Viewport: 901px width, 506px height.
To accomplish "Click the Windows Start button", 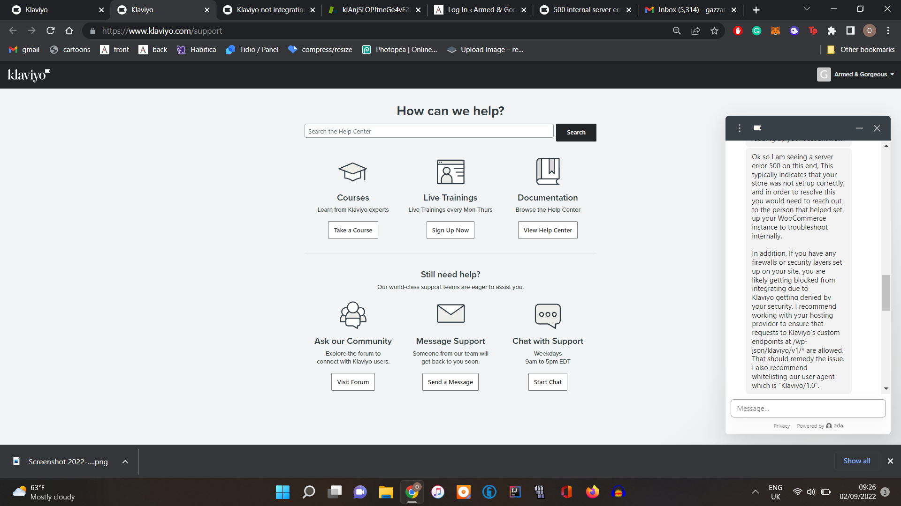I will (283, 492).
